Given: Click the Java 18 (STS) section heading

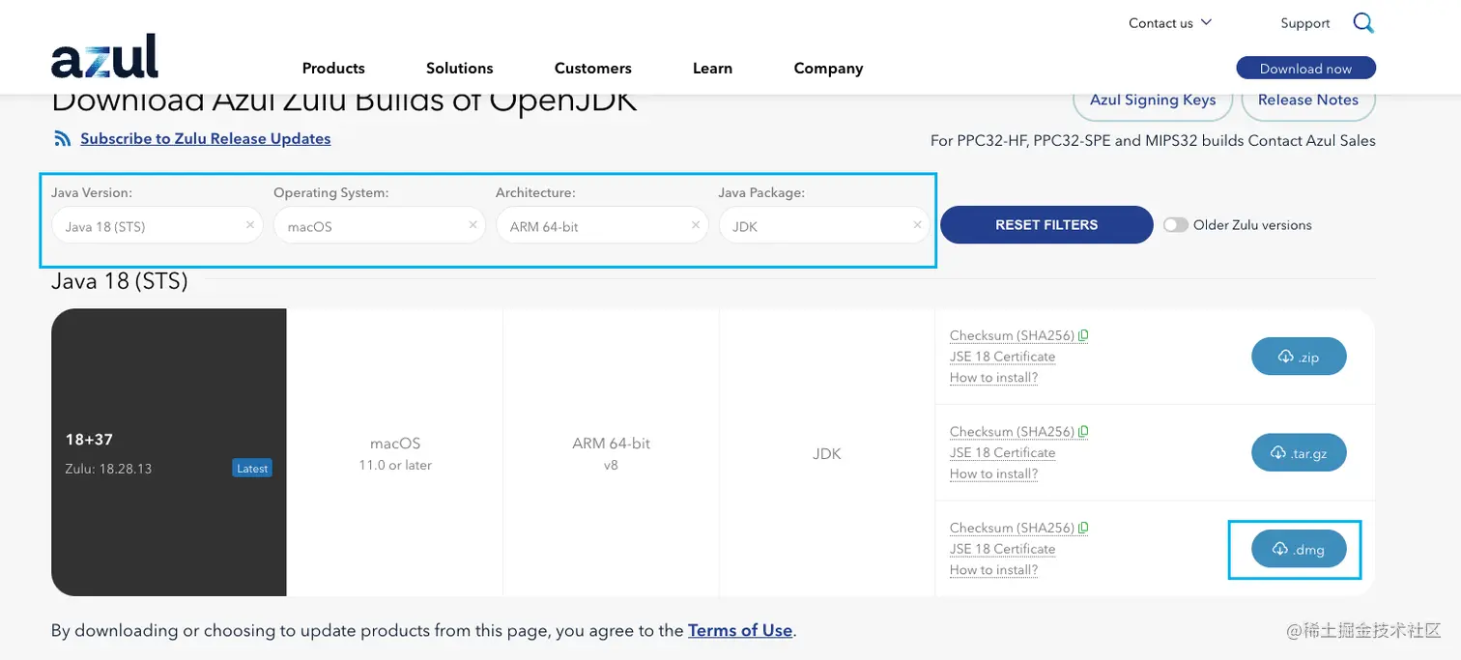Looking at the screenshot, I should pyautogui.click(x=119, y=281).
